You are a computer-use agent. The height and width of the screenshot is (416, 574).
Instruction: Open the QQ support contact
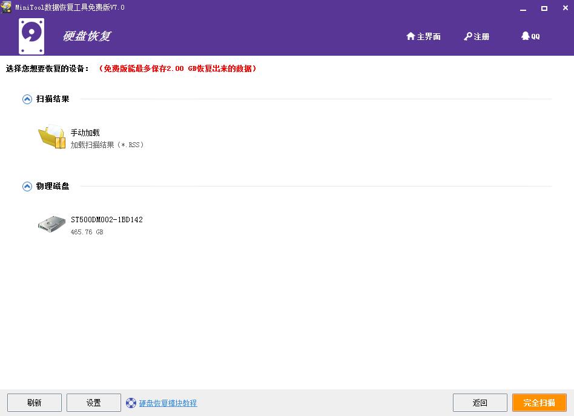click(530, 36)
